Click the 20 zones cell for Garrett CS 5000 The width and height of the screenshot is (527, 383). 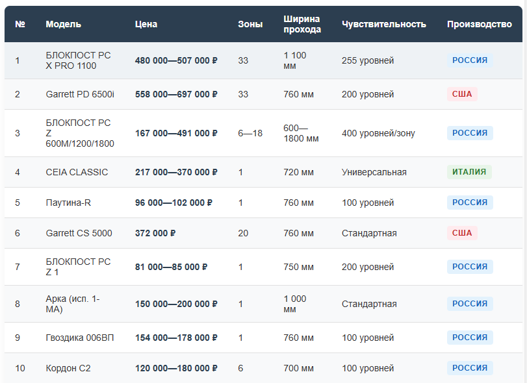(243, 233)
